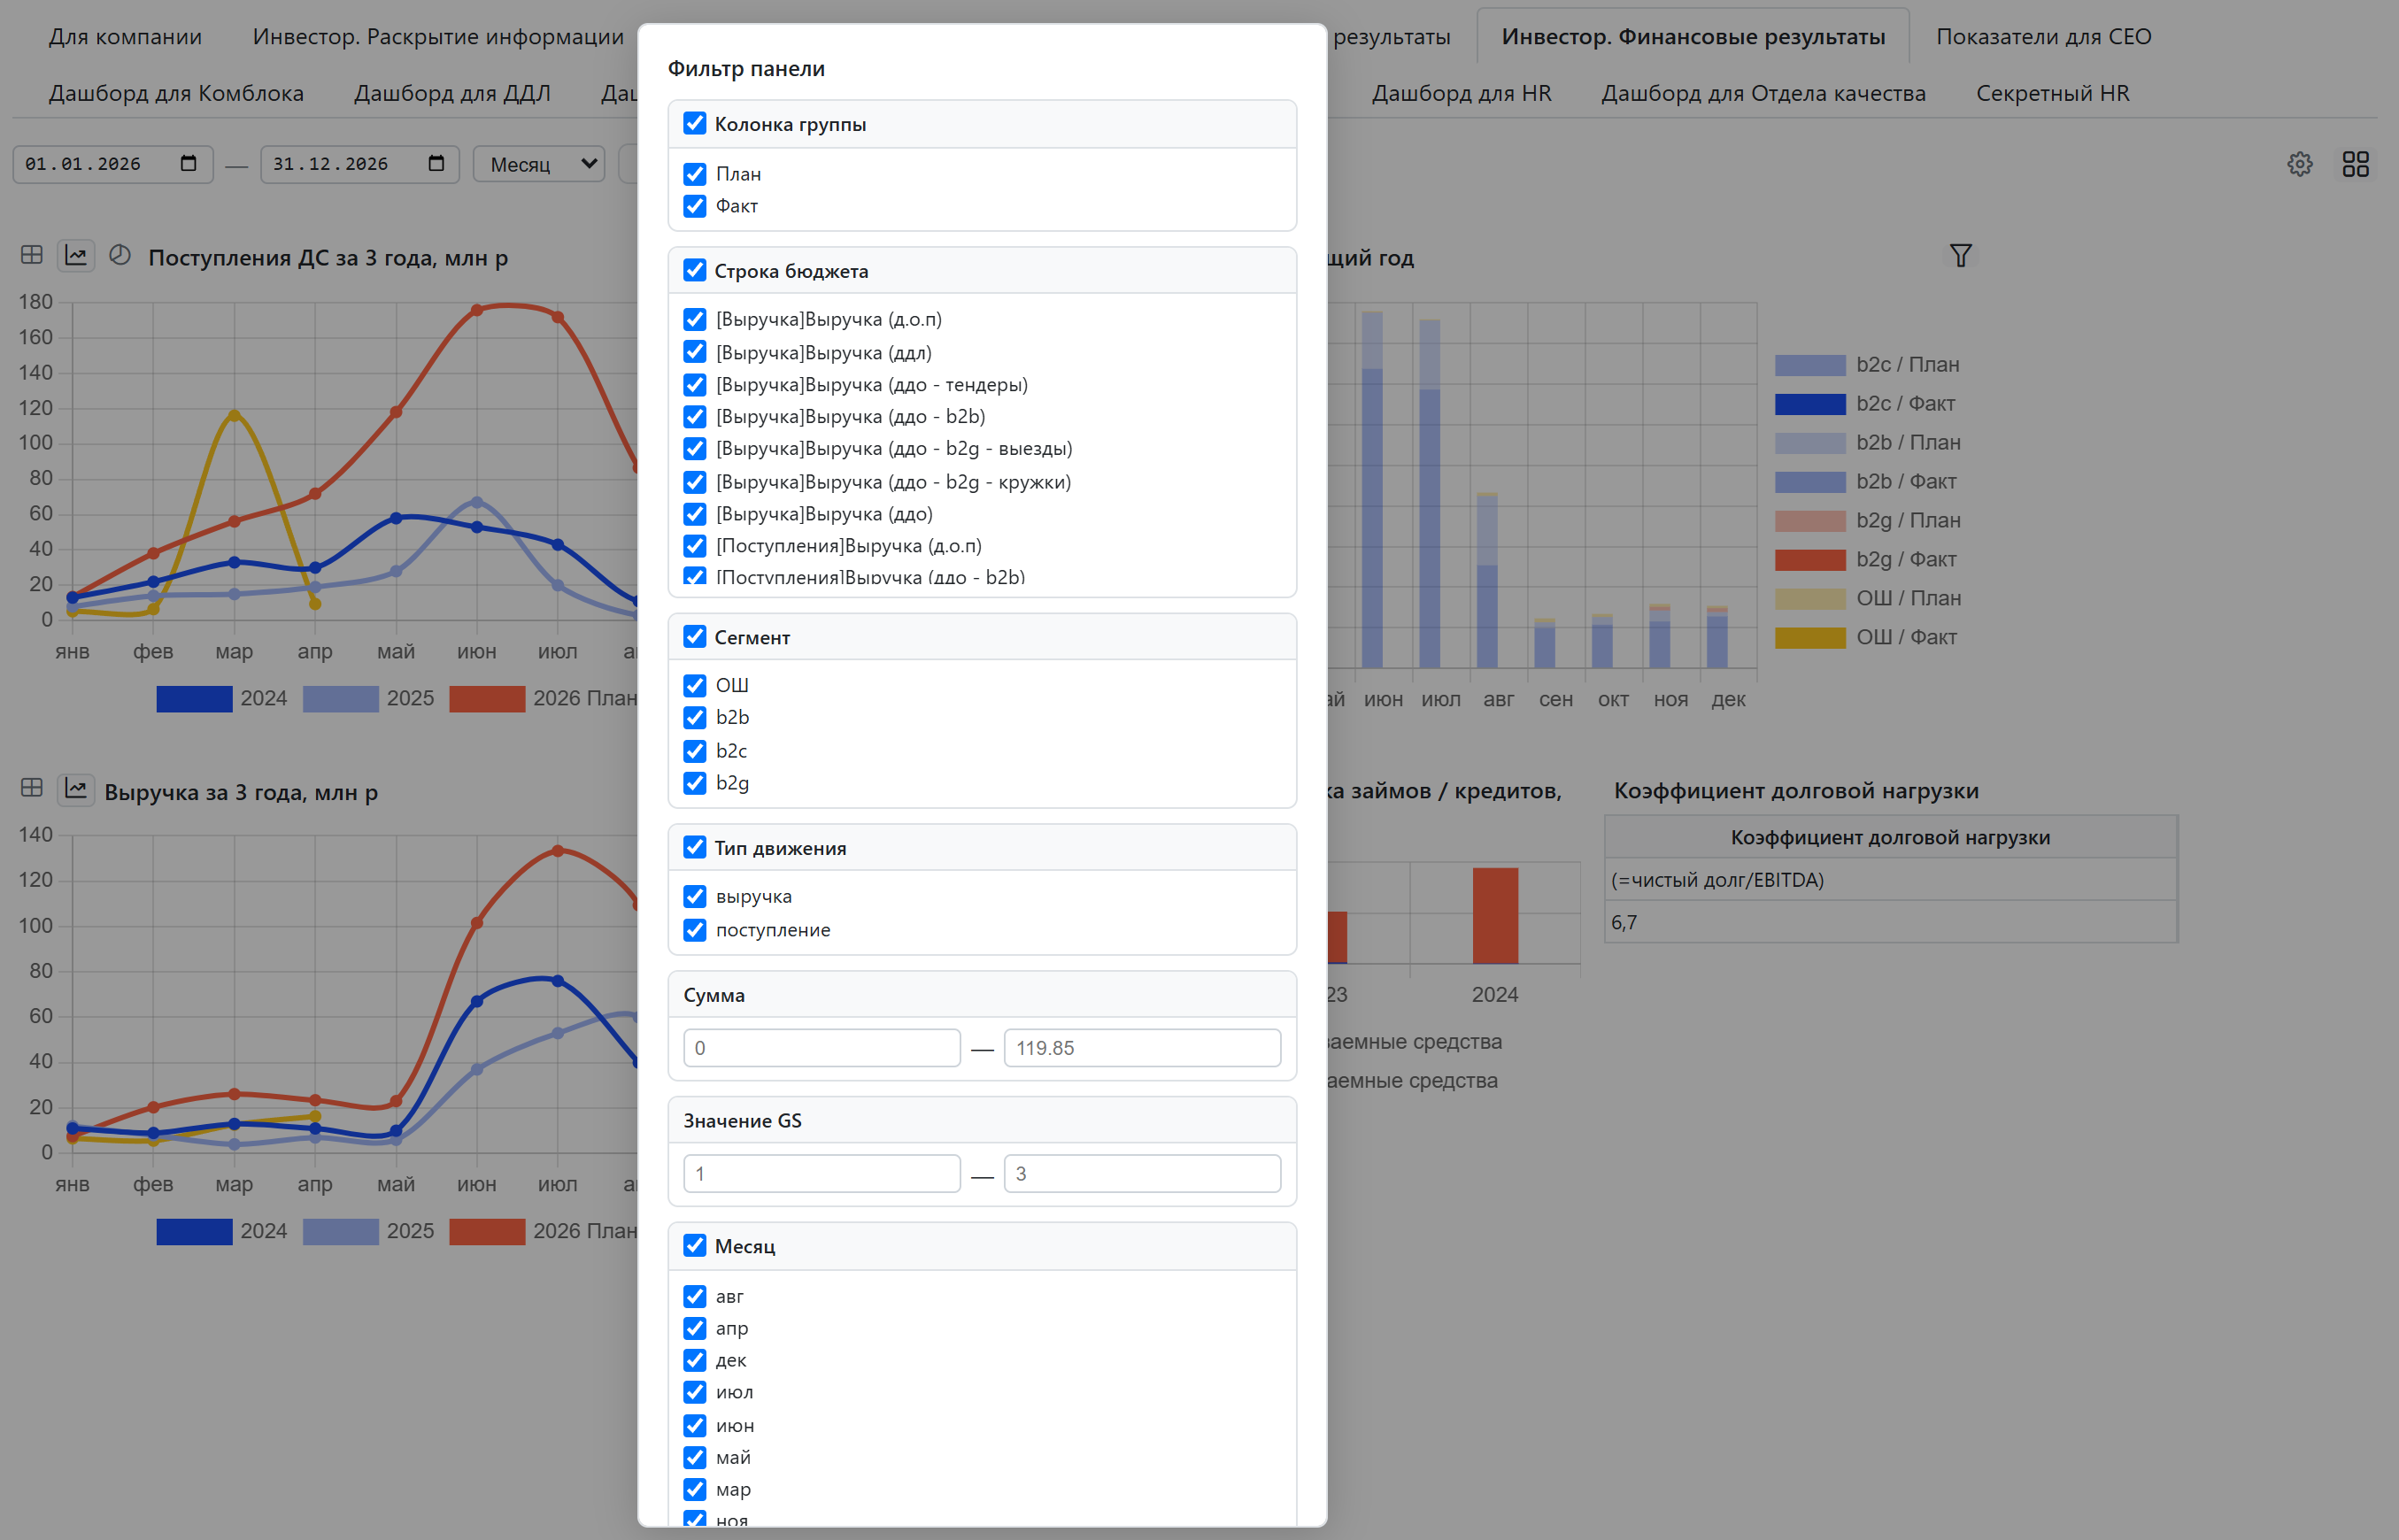Open the Показатели для CEO tab

pyautogui.click(x=2043, y=37)
